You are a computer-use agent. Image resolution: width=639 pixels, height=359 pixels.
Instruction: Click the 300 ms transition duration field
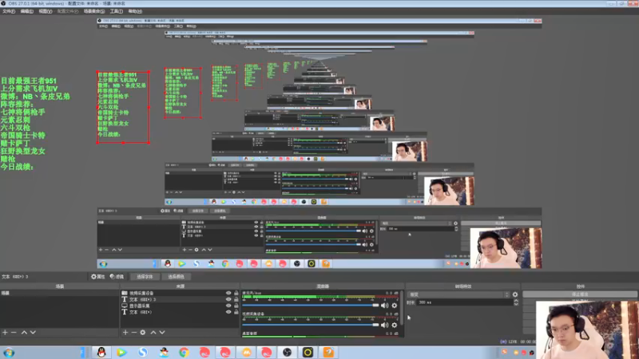pyautogui.click(x=465, y=302)
